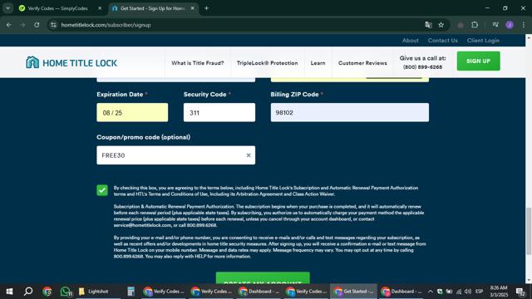The width and height of the screenshot is (532, 299).
Task: Close the Get Started - Sign Up tab
Action: pyautogui.click(x=192, y=8)
